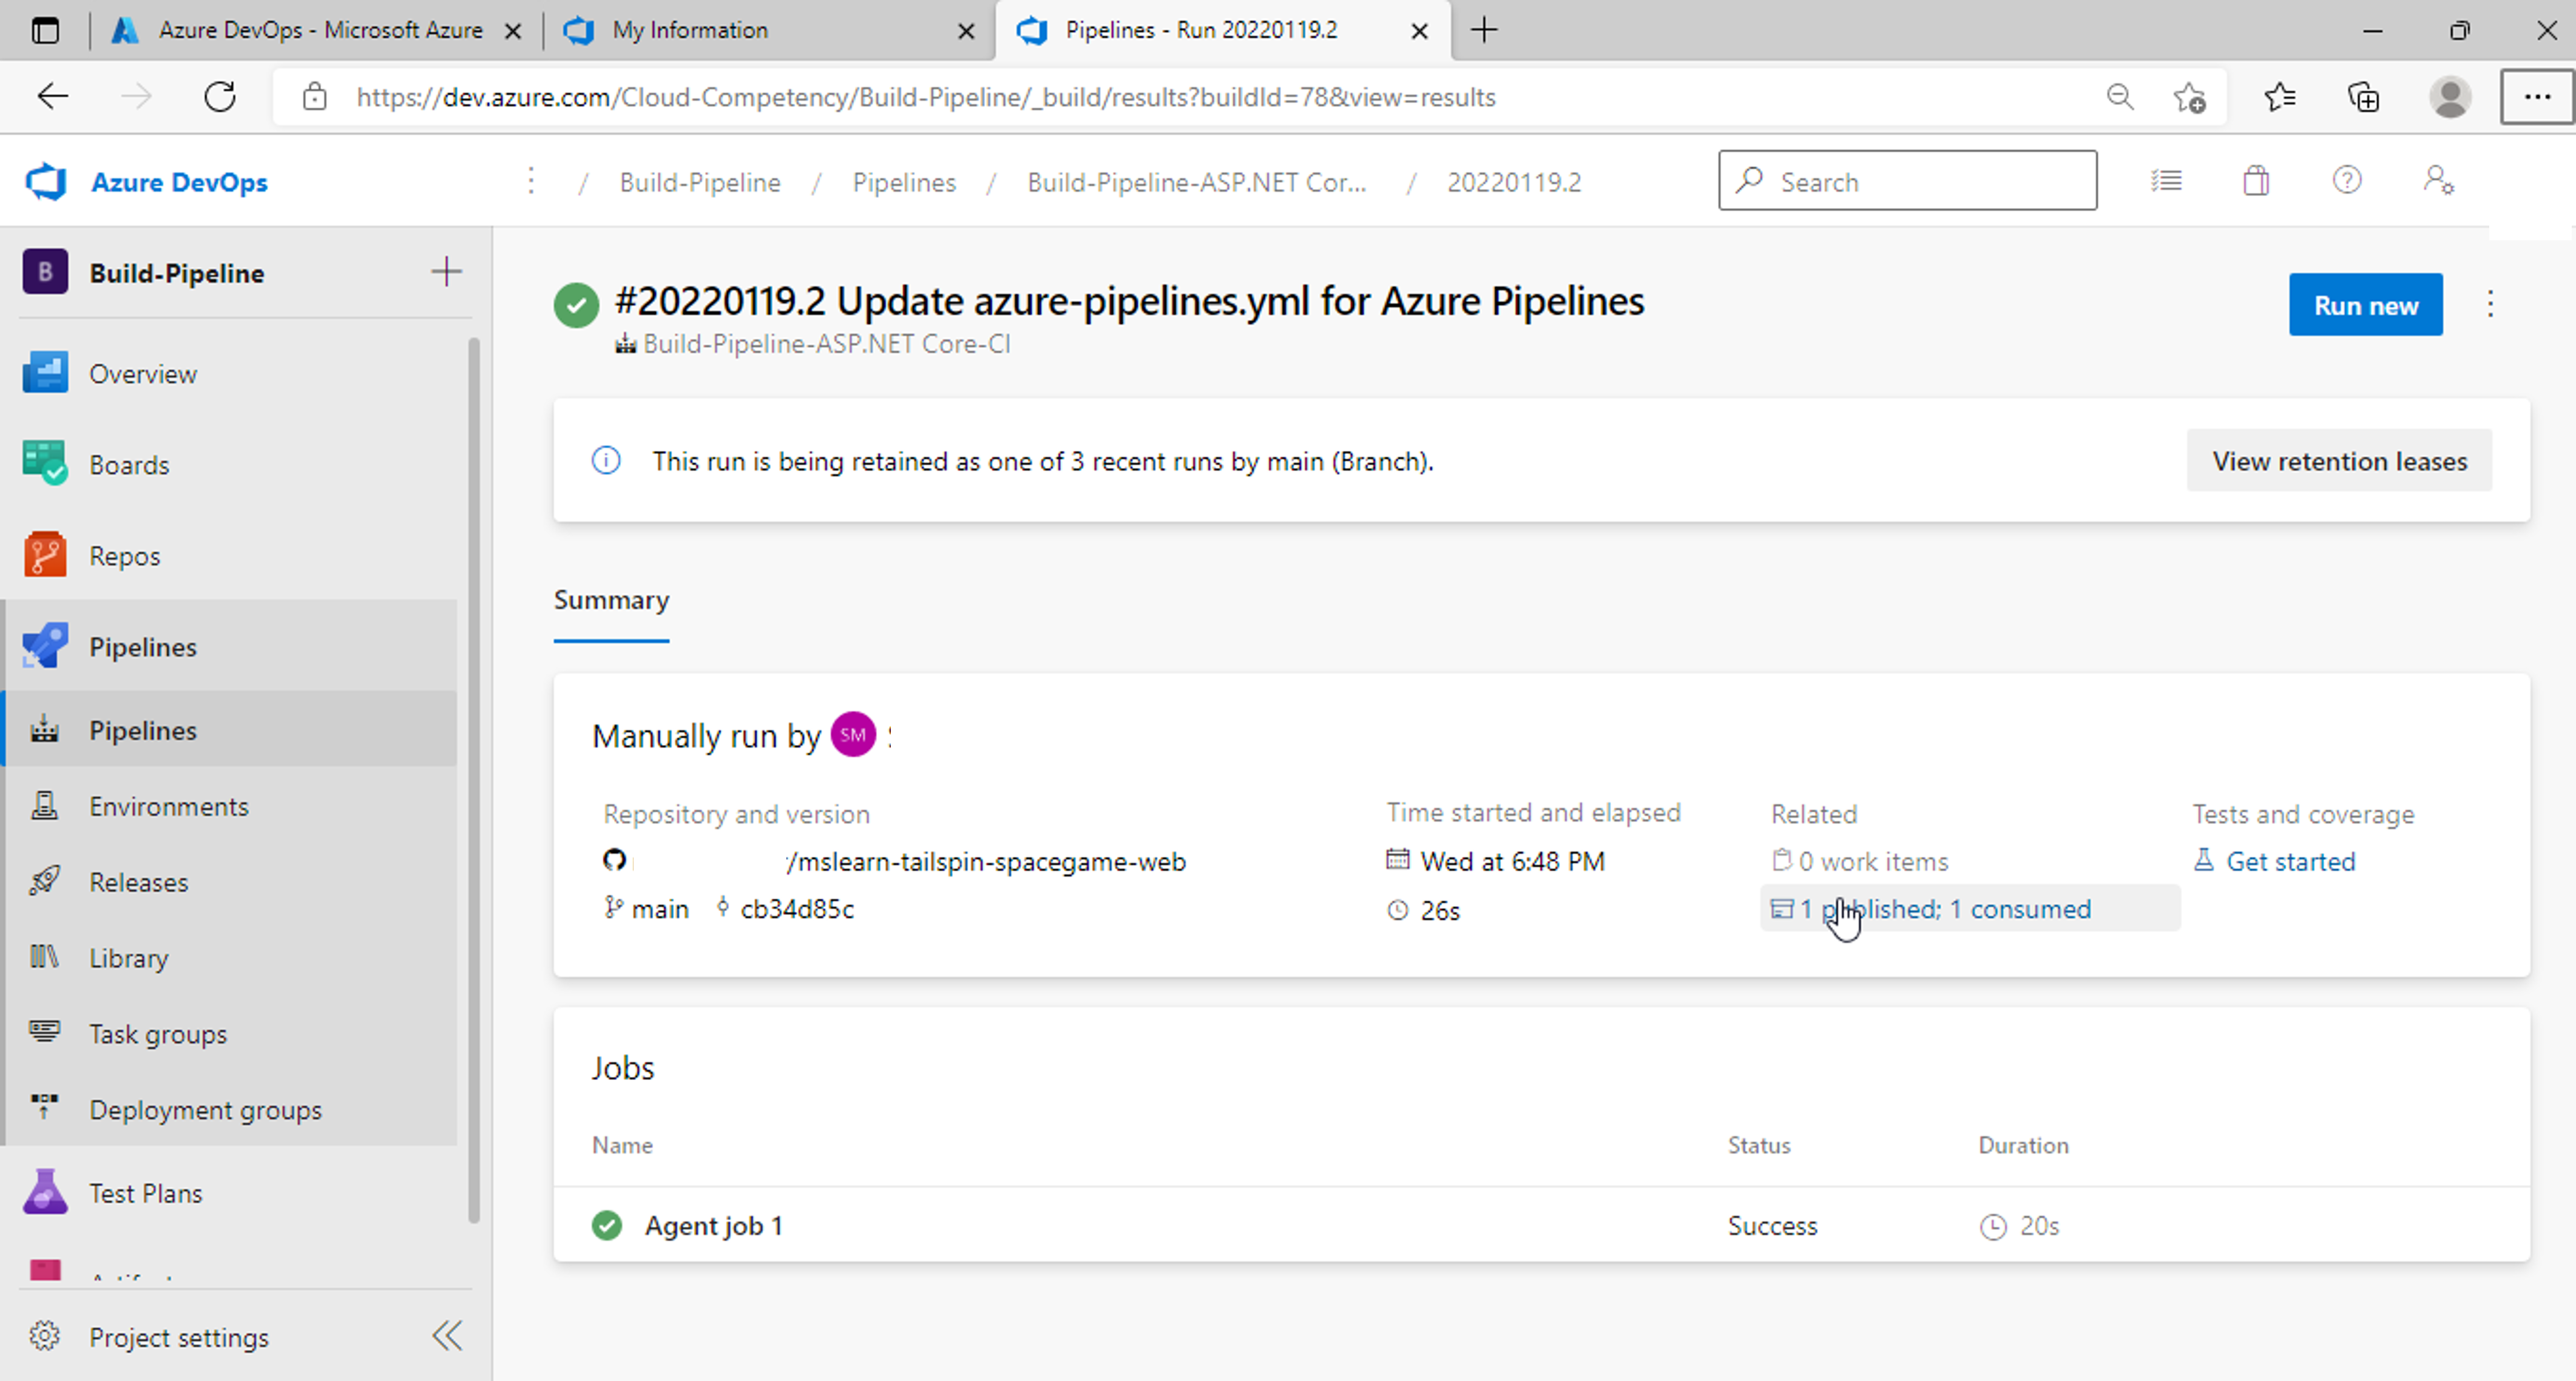Open the Agent job 1 row

(x=1541, y=1226)
